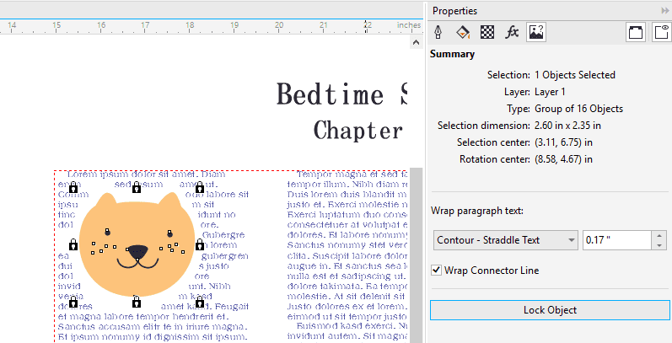Click the scroll mode icon with eye
This screenshot has height=343, width=672.
click(660, 32)
